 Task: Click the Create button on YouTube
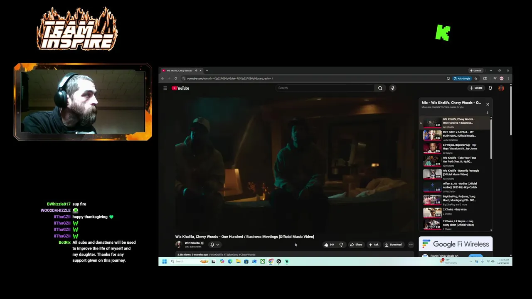coord(476,88)
